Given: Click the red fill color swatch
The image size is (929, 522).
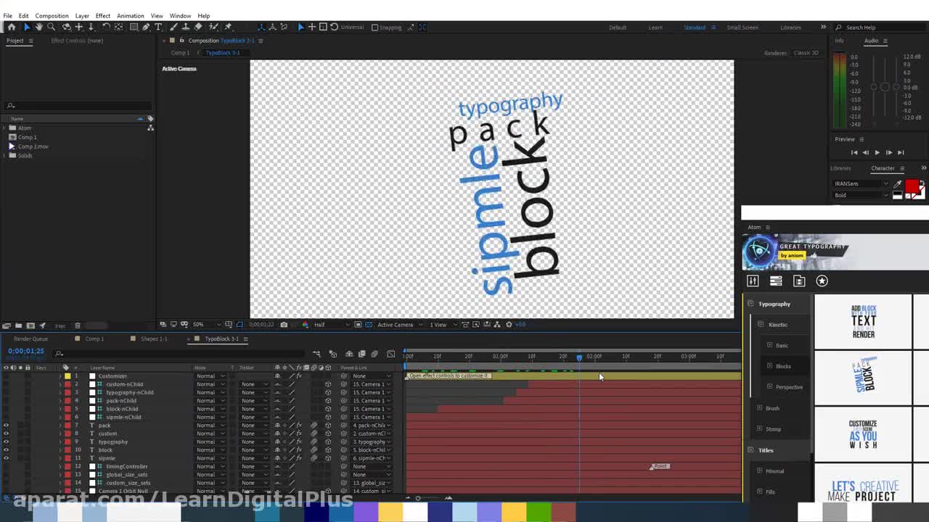Looking at the screenshot, I should tap(912, 186).
